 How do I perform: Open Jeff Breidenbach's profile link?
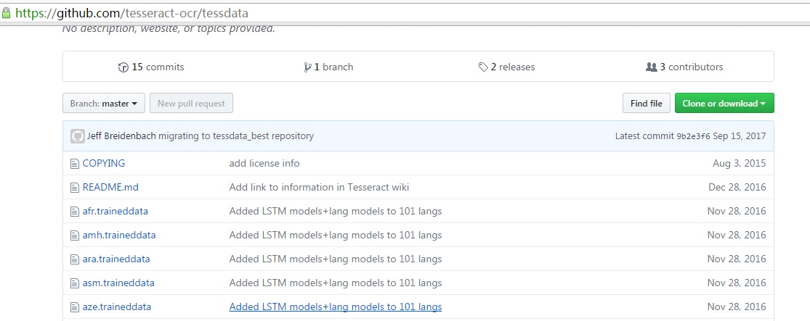(121, 136)
